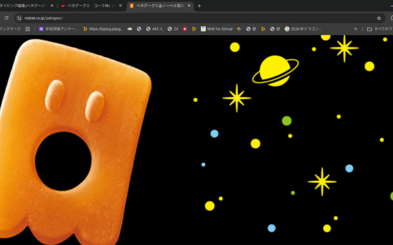
Task: Open the apps grid shortcut in bookmarks bar
Action: (x=28, y=29)
